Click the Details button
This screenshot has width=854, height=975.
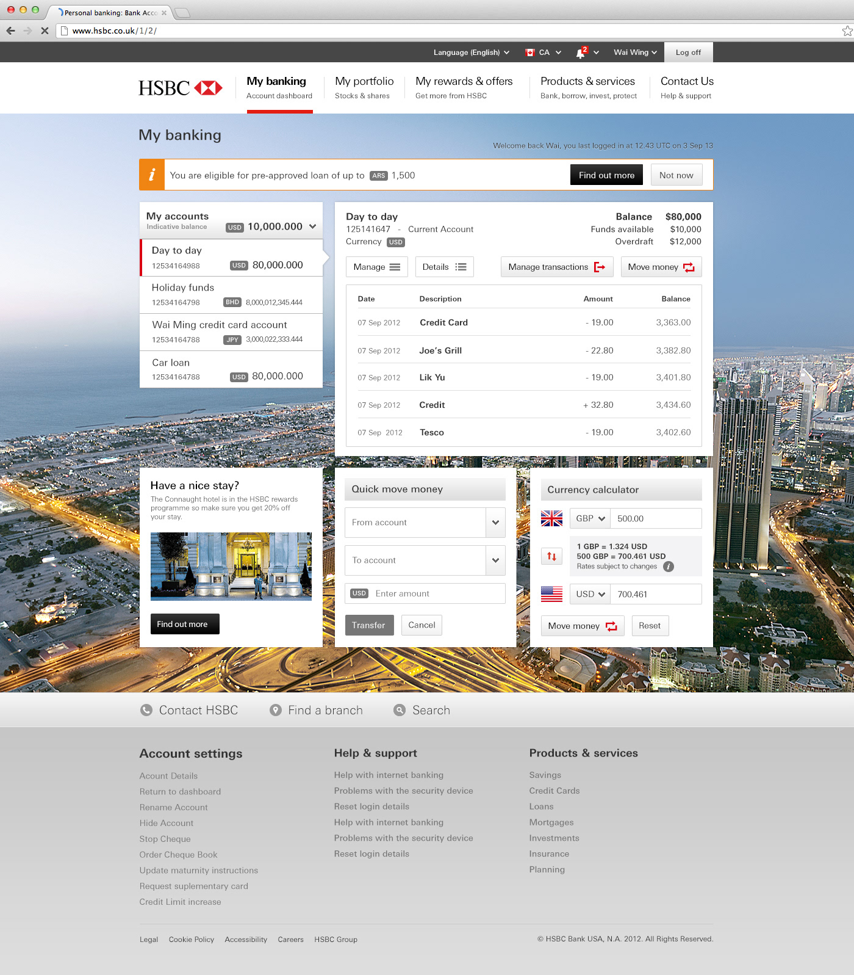445,267
